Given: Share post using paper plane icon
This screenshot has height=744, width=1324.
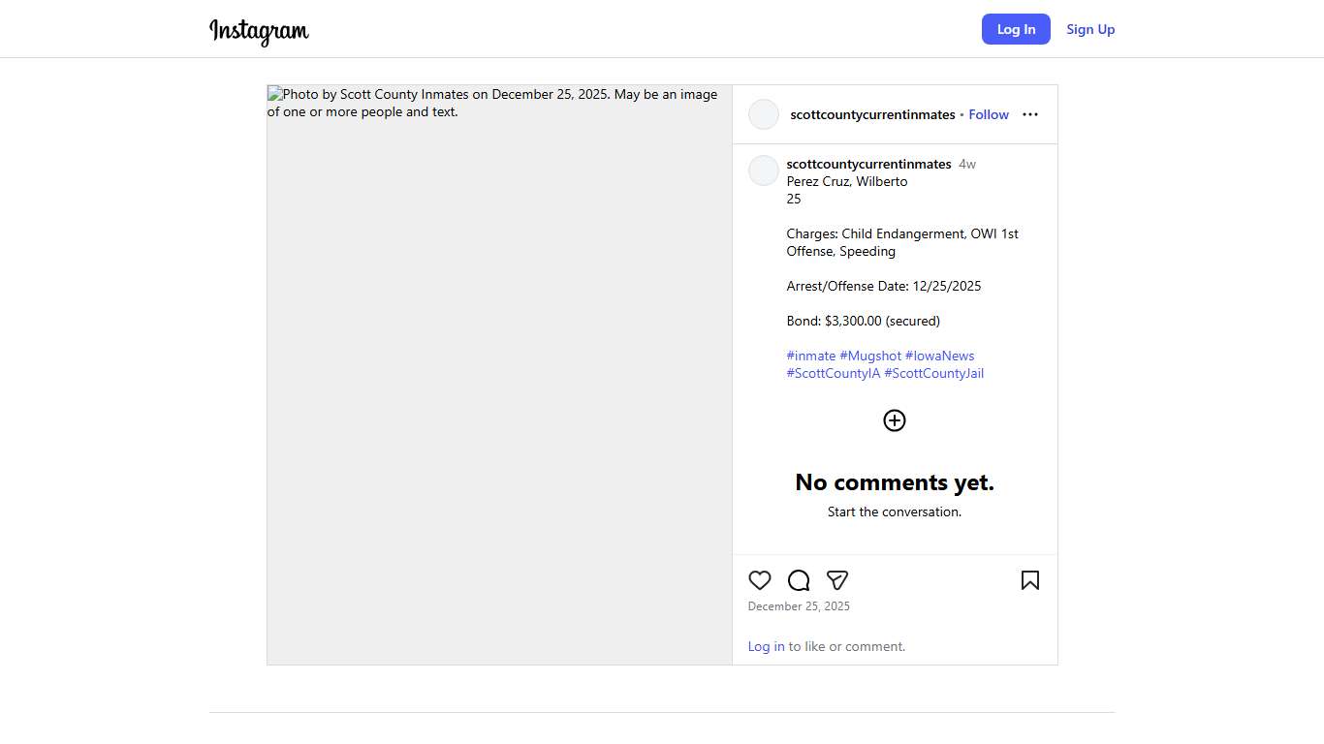Looking at the screenshot, I should click(x=837, y=580).
